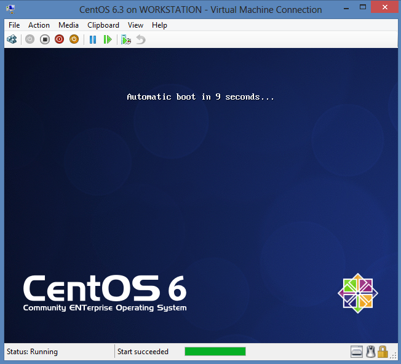Reset the VM using the green play icon
The width and height of the screenshot is (401, 364).
tap(108, 39)
